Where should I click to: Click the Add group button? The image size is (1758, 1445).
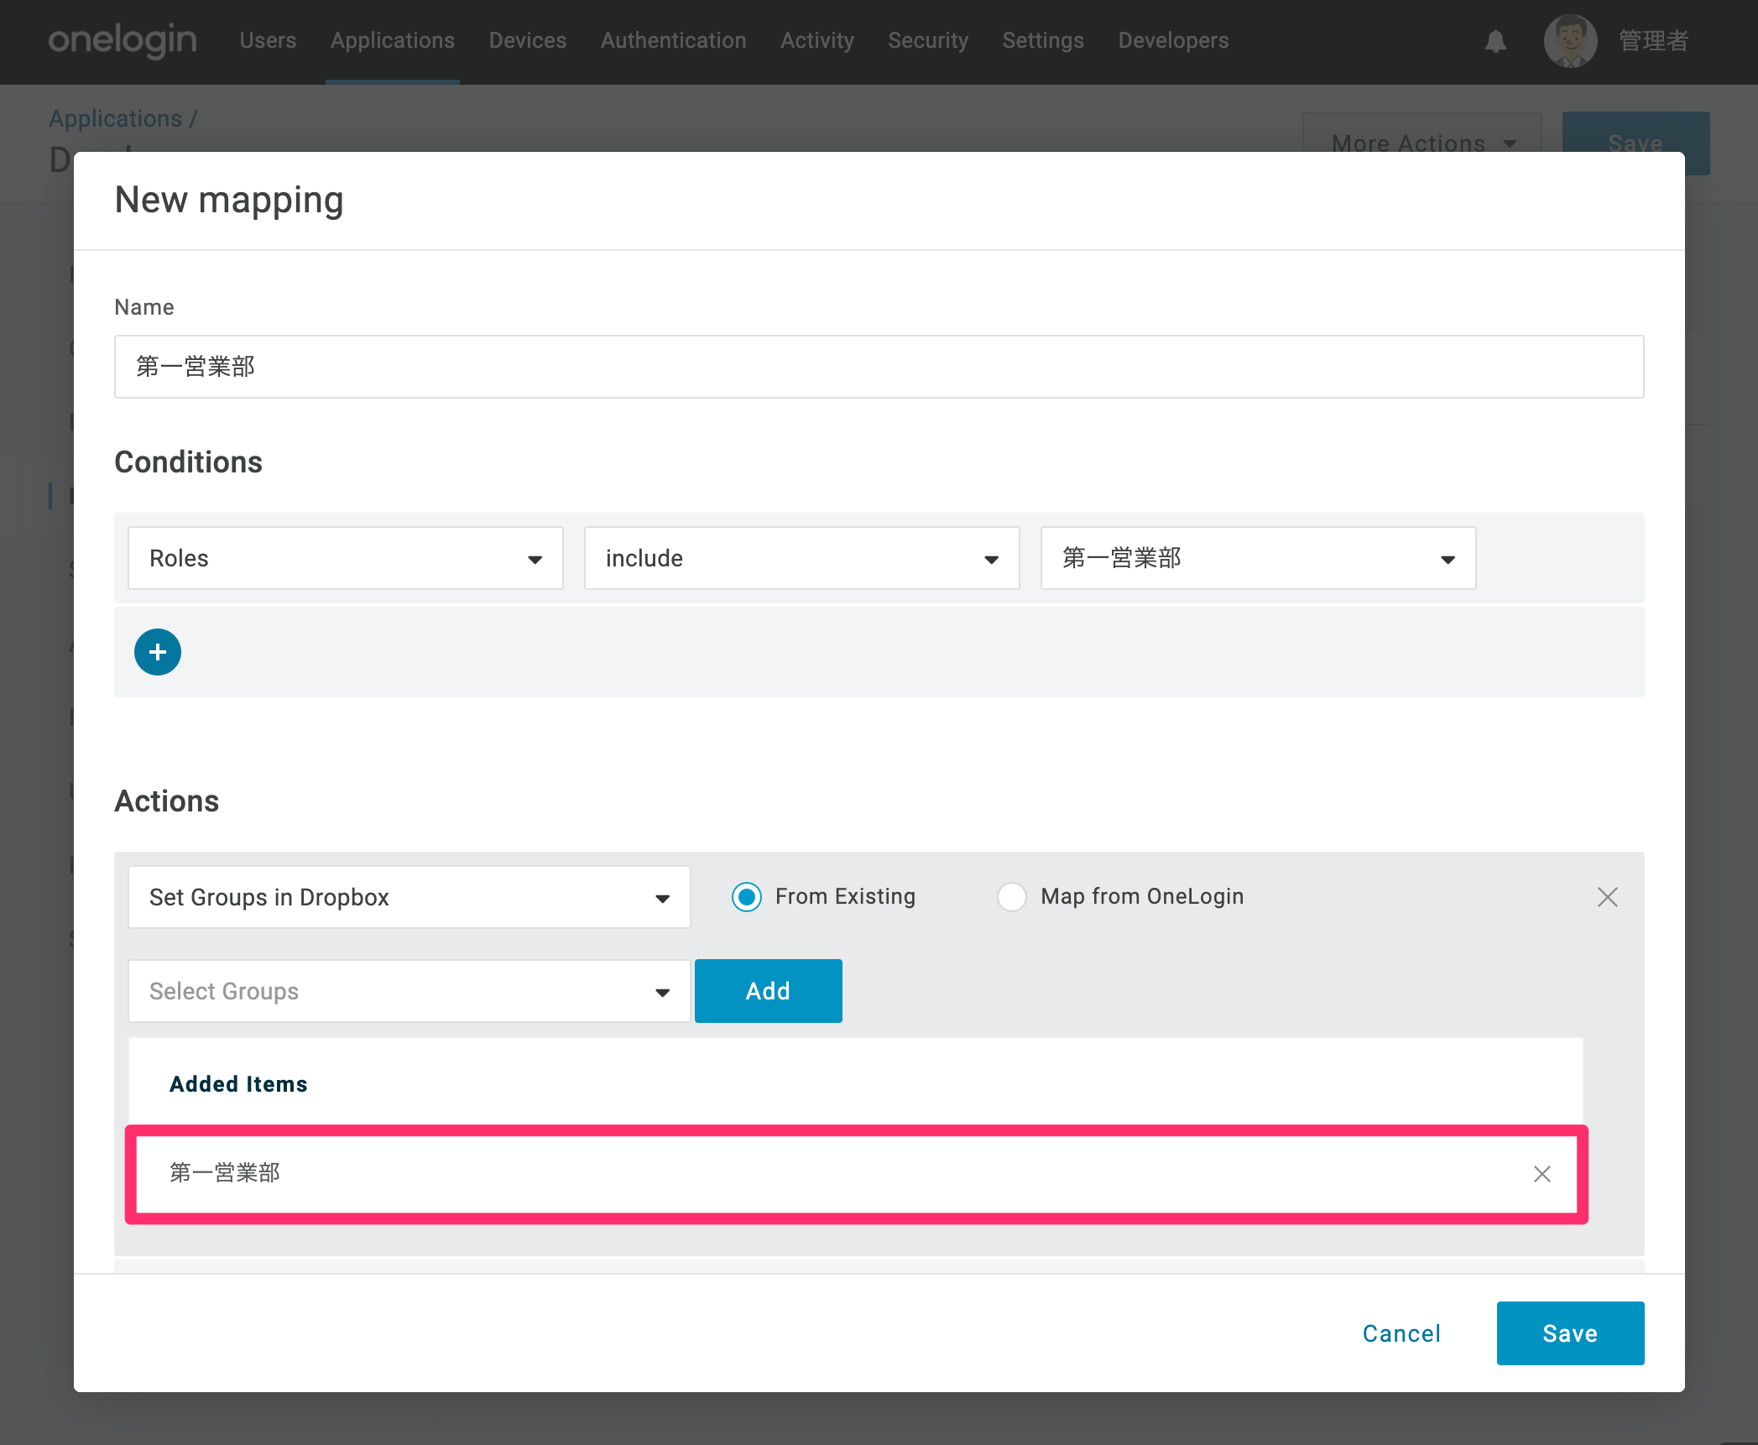769,991
